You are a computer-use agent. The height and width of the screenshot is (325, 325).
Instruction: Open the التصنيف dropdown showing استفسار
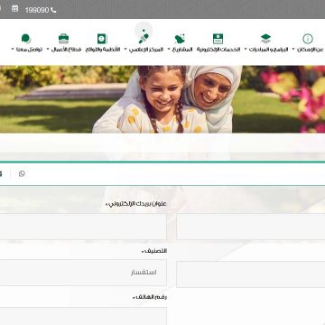pos(83,273)
